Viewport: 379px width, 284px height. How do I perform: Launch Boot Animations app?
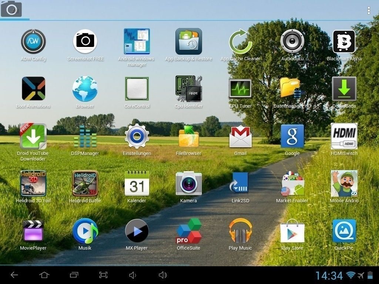pos(33,89)
